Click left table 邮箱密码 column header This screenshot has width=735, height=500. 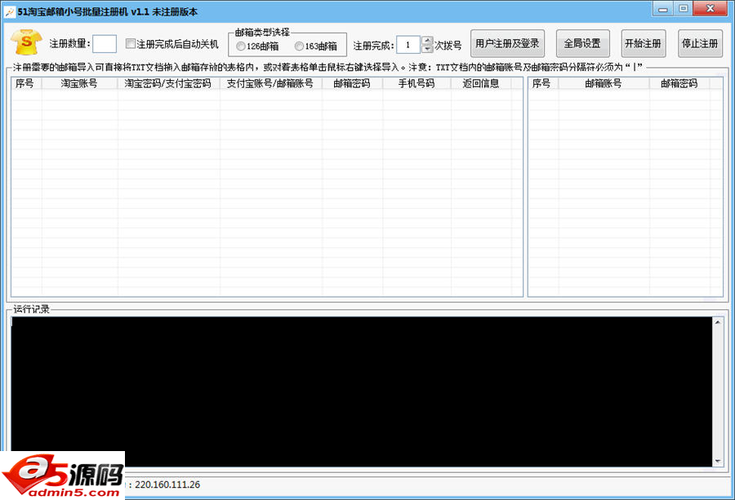352,83
